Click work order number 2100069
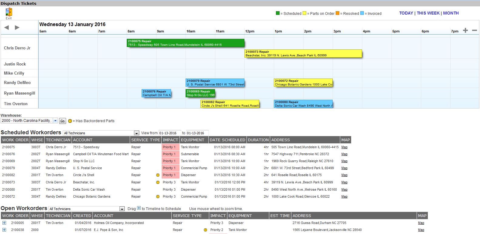The height and width of the screenshot is (234, 480). pos(8,161)
